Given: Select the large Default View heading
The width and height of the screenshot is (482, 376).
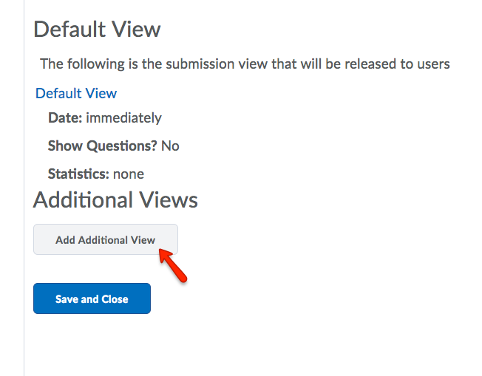Looking at the screenshot, I should pyautogui.click(x=97, y=30).
